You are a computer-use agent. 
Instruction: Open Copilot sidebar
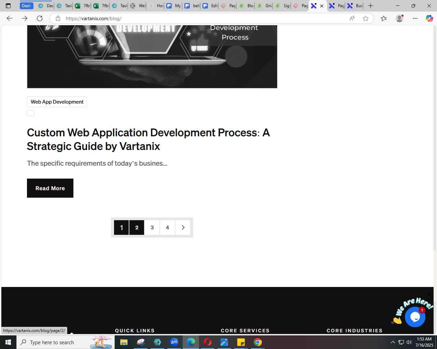pyautogui.click(x=429, y=18)
